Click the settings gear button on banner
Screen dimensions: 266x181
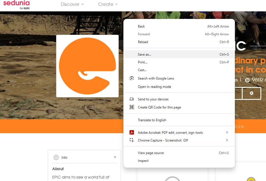[252, 93]
